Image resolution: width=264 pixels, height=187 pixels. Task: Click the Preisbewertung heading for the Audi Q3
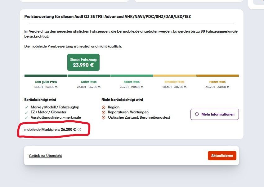coord(107,16)
